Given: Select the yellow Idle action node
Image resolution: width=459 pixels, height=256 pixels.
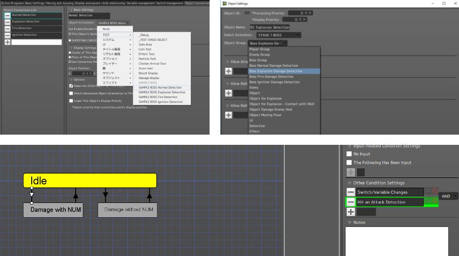Looking at the screenshot, I should [90, 181].
